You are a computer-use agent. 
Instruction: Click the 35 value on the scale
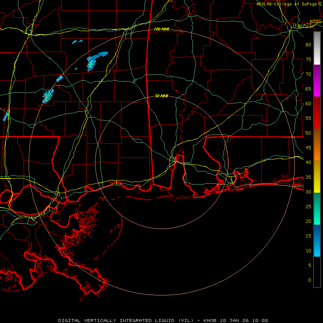coord(308,177)
